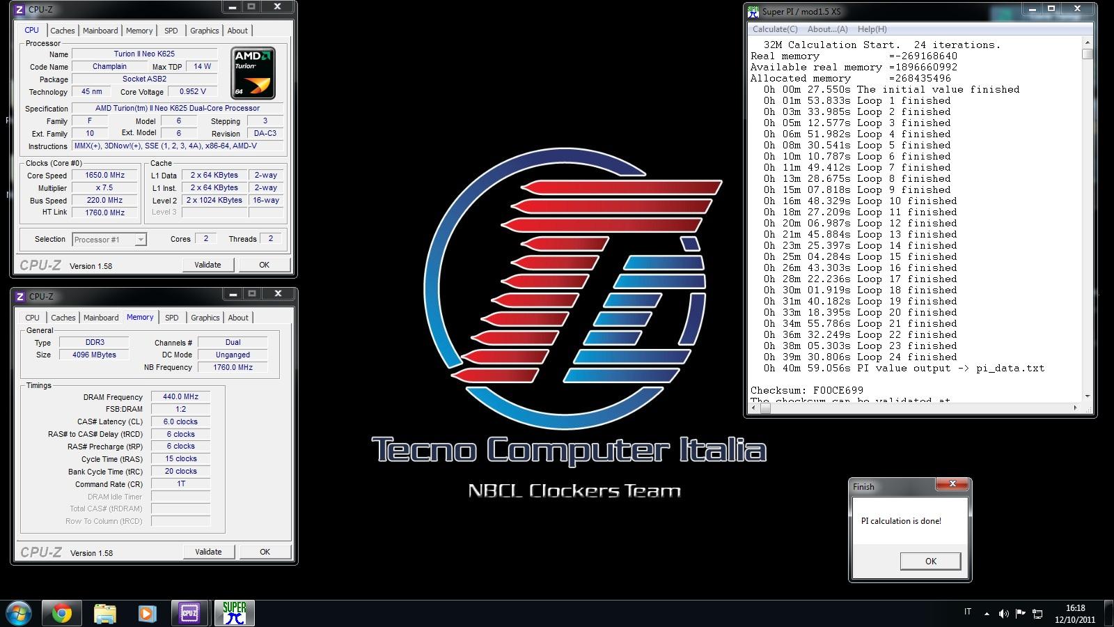This screenshot has height=627, width=1114.
Task: Click Super PI vertical scrollbar up arrow
Action: pos(1088,43)
